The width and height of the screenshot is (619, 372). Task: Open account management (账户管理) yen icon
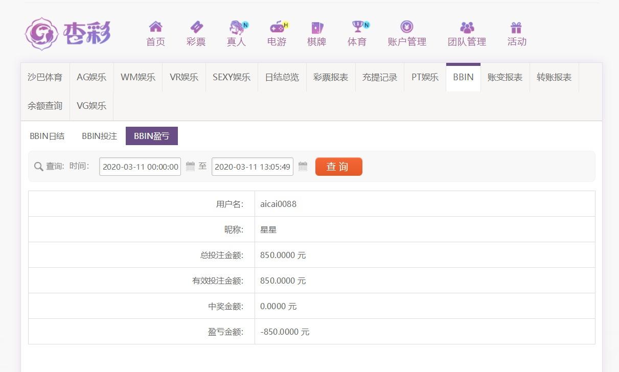coord(407,27)
